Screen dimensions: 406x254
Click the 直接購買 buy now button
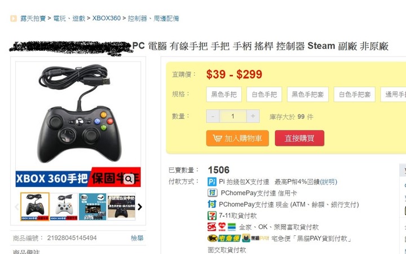coord(299,138)
